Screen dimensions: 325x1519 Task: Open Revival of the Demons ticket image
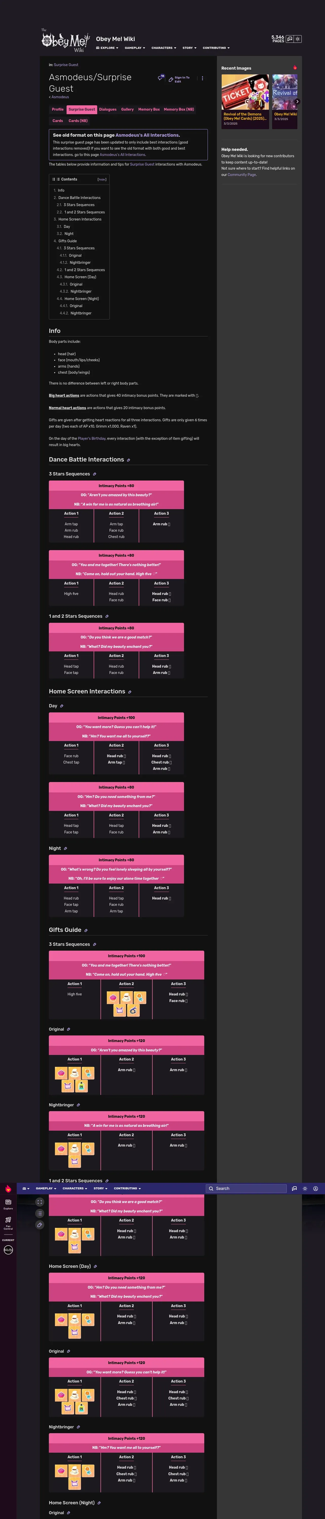click(245, 92)
